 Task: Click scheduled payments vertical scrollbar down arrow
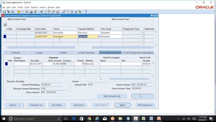pyautogui.click(x=153, y=76)
